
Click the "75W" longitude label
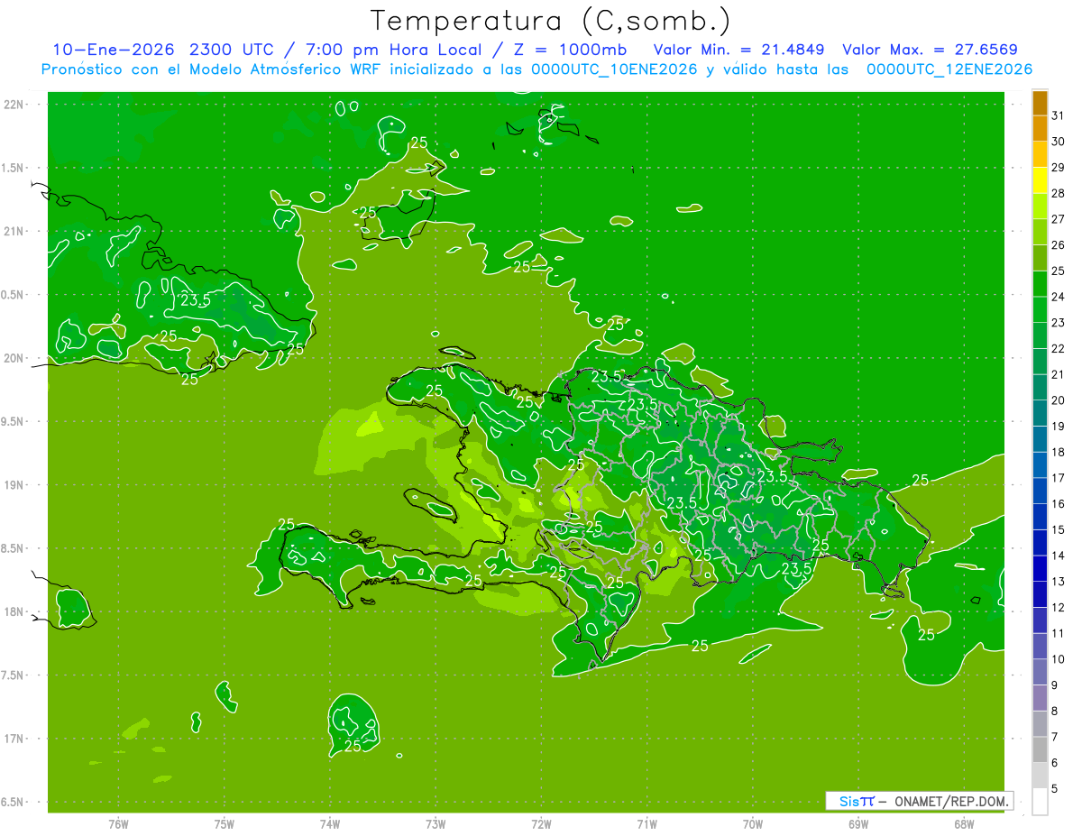[225, 824]
